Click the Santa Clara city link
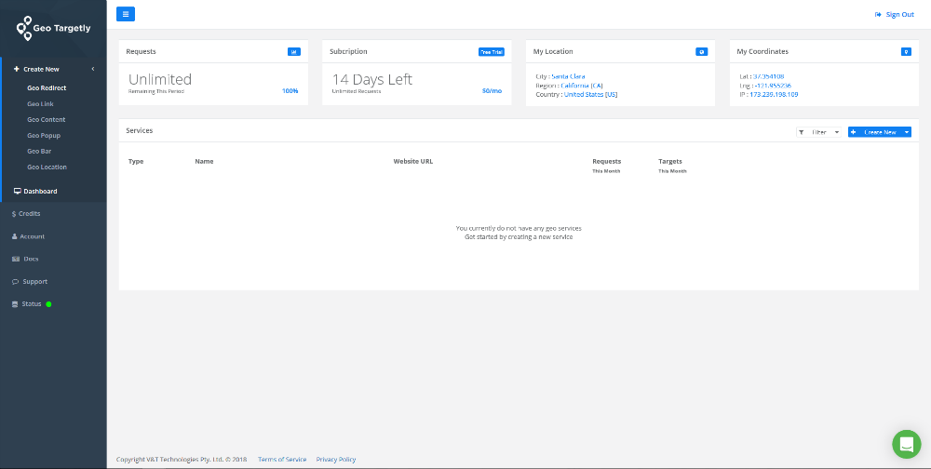Viewport: 931px width, 469px height. pos(568,76)
